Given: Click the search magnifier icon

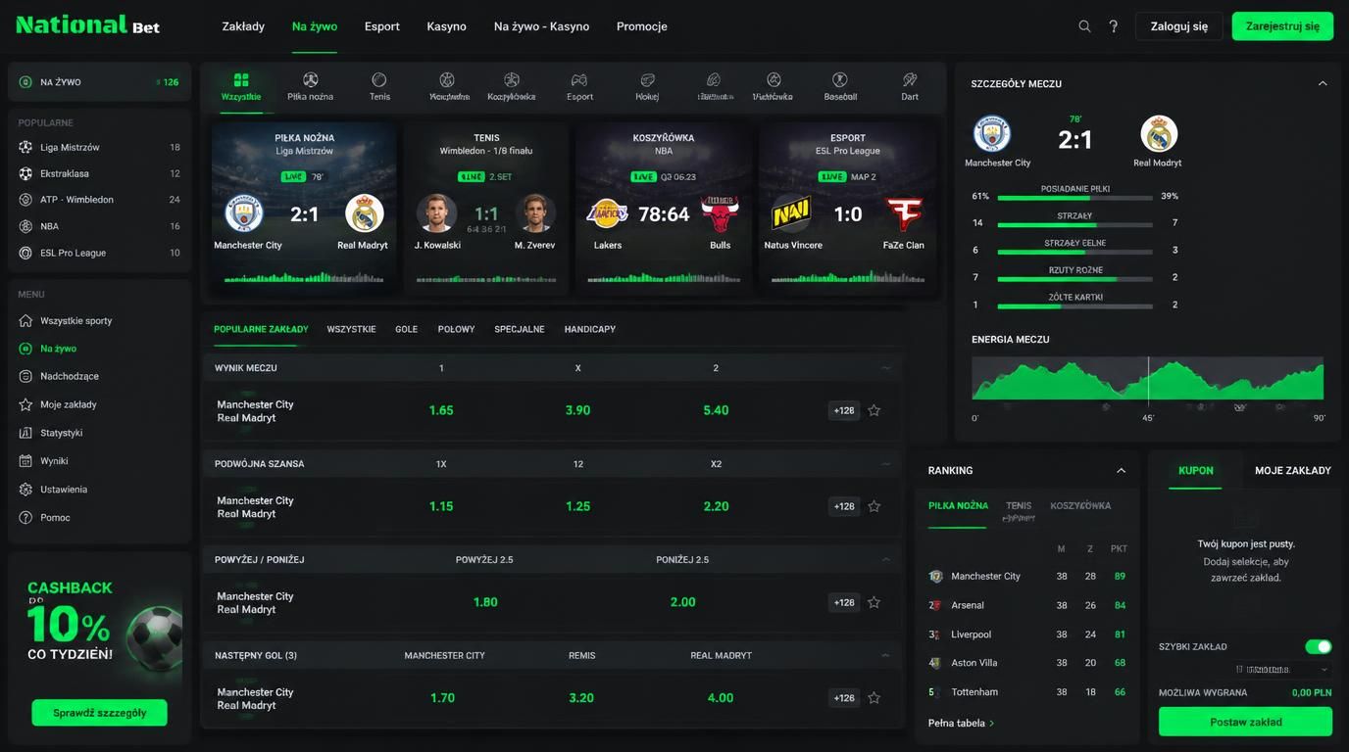Looking at the screenshot, I should [1084, 26].
